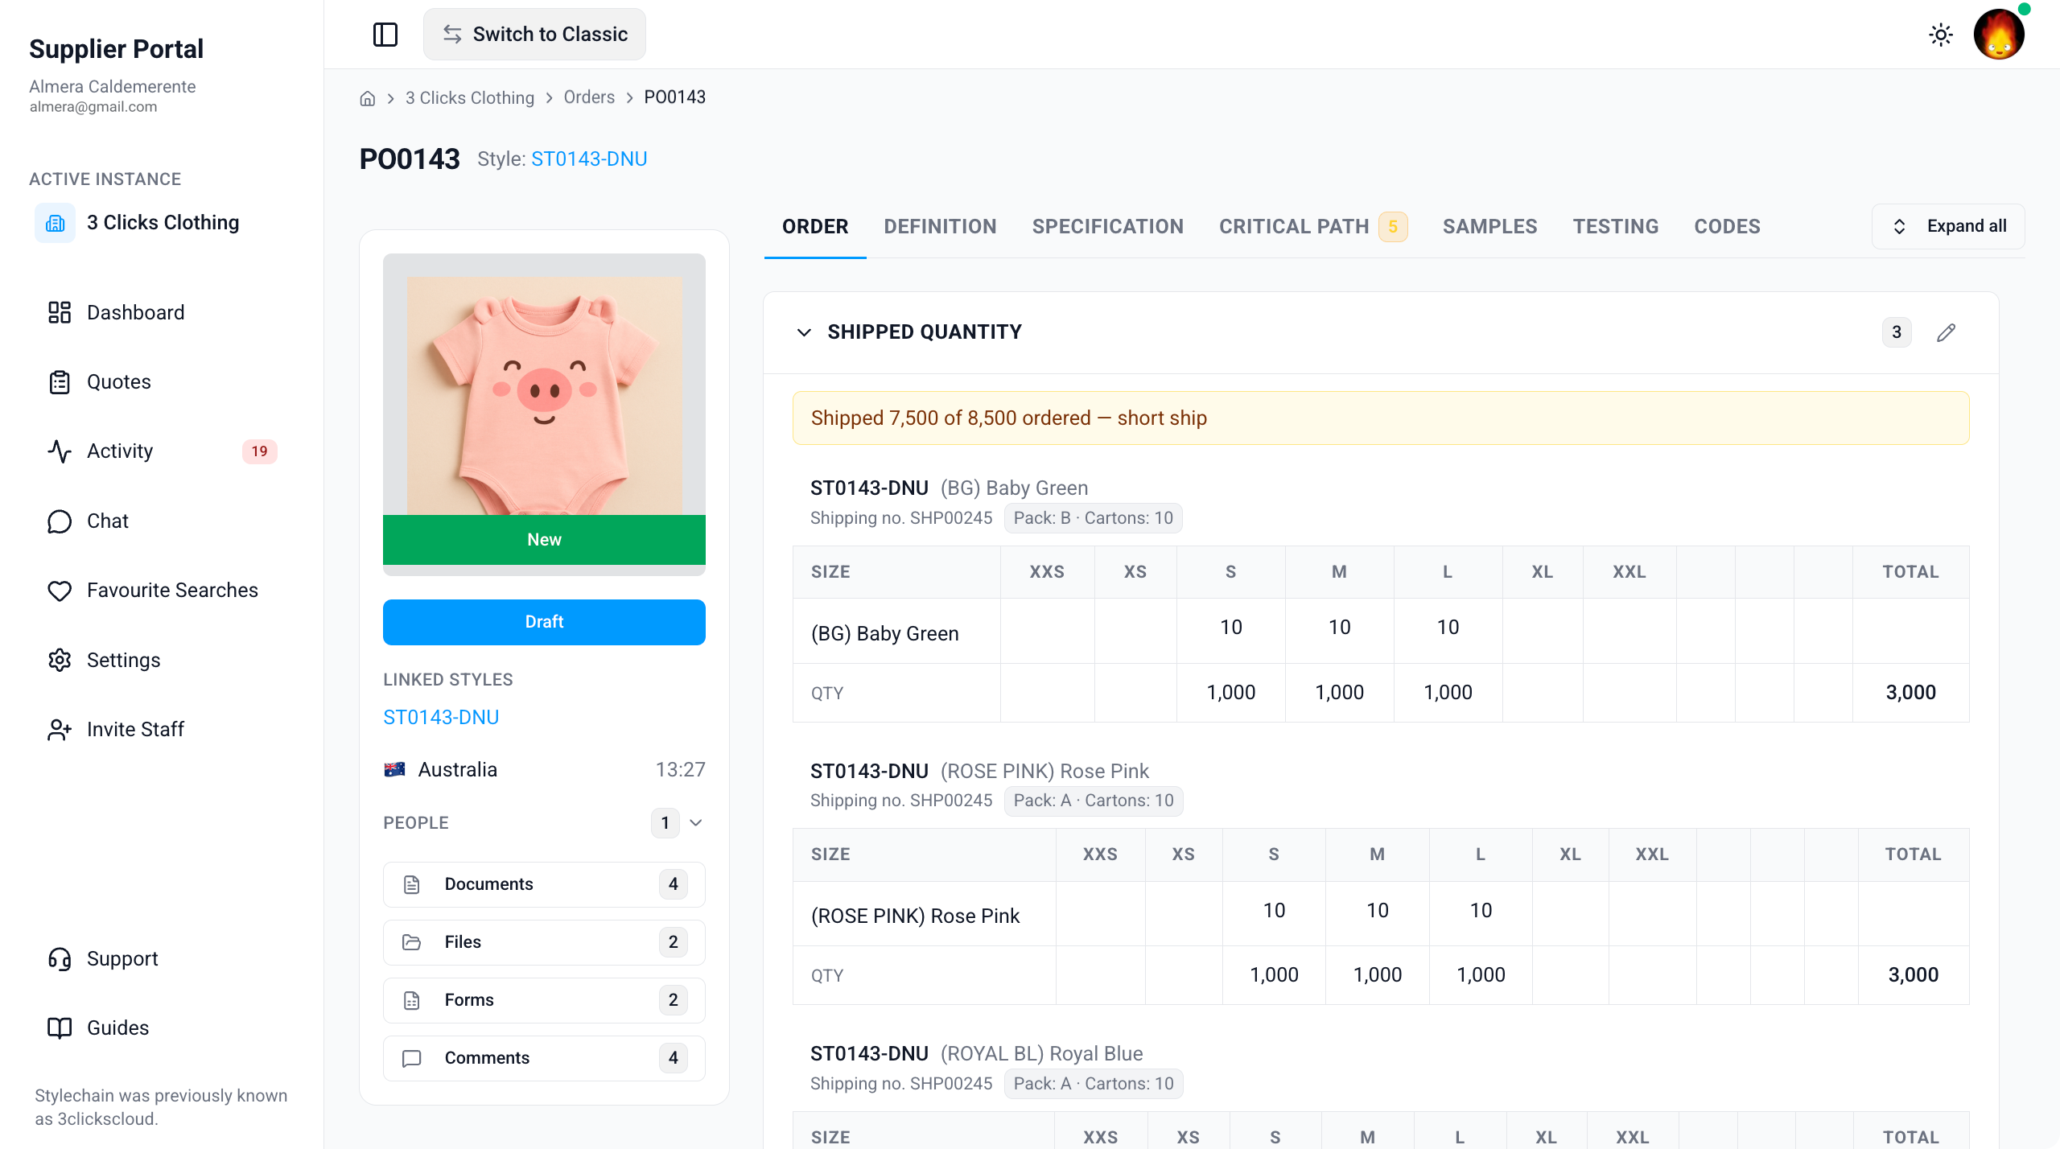This screenshot has height=1149, width=2060.
Task: Open 3 Clicks Clothing breadcrumb link
Action: (x=470, y=97)
